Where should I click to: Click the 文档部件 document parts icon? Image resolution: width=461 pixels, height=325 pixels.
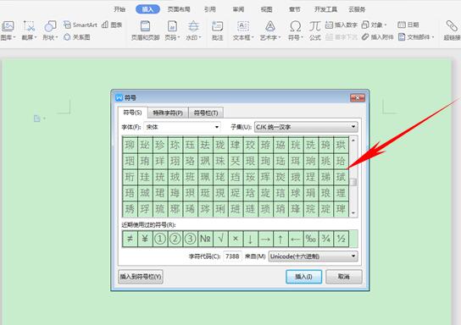(x=402, y=37)
